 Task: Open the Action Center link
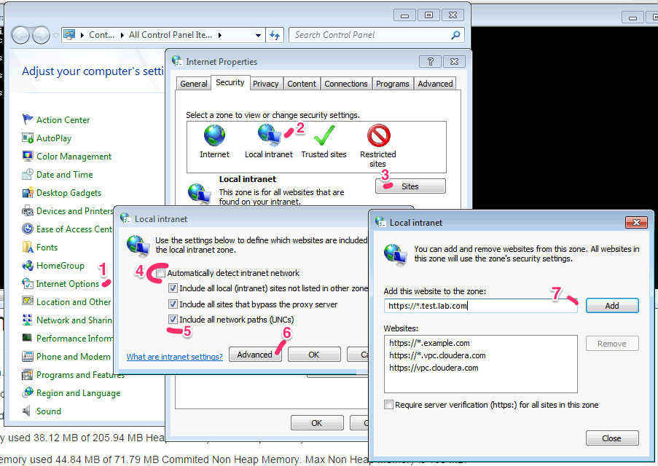63,120
